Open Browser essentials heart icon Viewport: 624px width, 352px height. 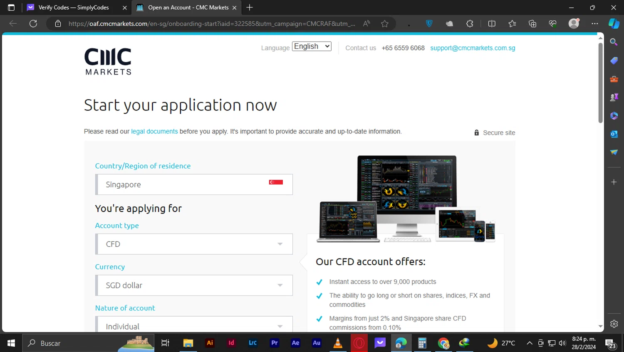point(553,23)
